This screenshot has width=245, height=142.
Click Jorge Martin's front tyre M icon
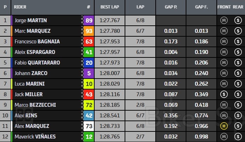[x=224, y=20]
